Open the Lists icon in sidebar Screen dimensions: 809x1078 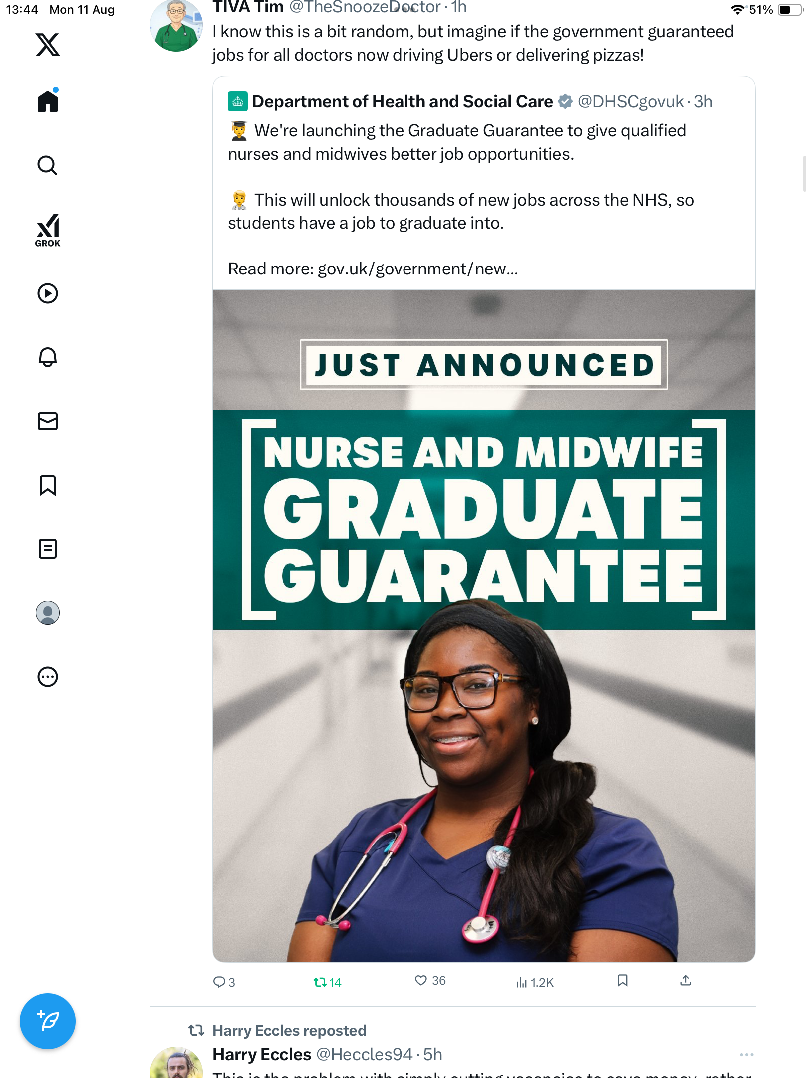(48, 549)
